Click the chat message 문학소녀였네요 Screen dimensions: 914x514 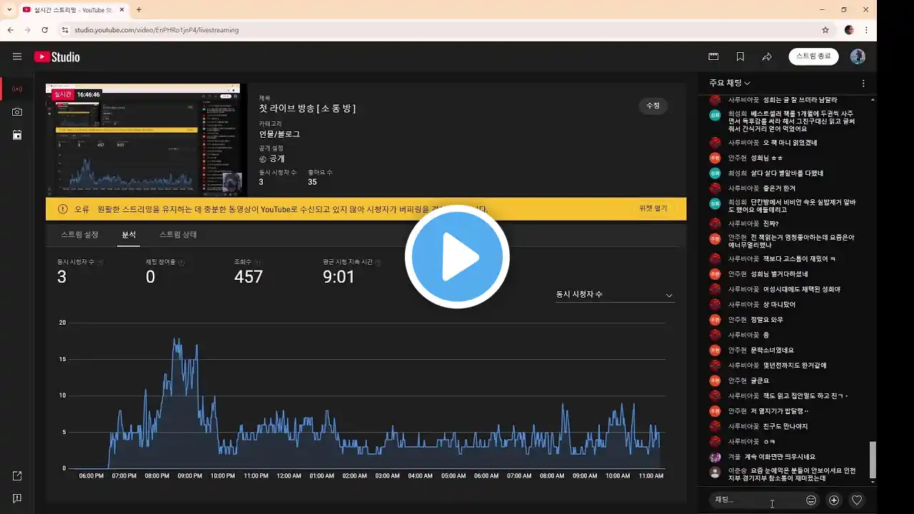772,350
